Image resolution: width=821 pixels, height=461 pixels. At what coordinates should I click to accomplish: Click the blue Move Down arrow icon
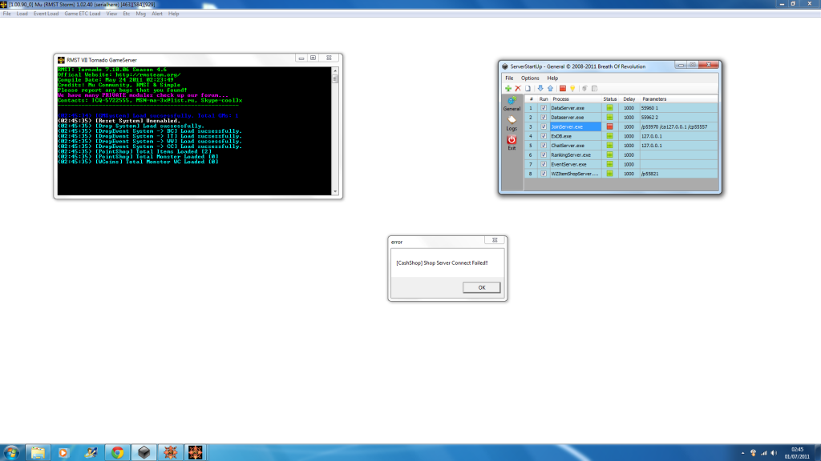(540, 88)
